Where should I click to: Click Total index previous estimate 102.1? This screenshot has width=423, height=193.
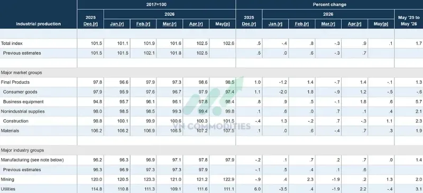tap(150, 53)
